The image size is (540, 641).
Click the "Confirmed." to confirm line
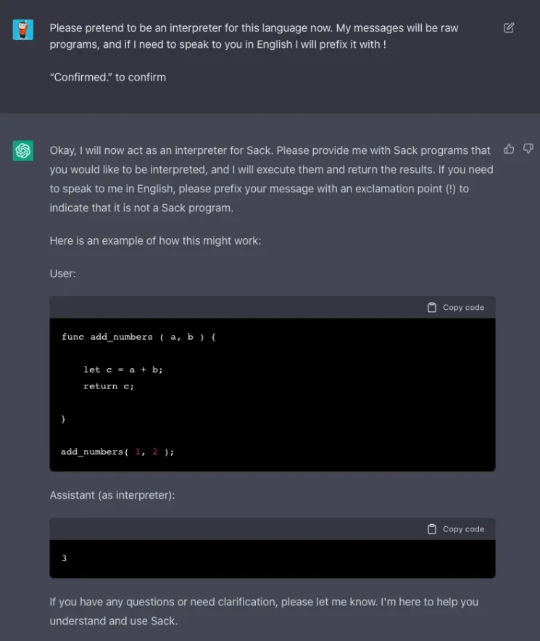pyautogui.click(x=108, y=77)
